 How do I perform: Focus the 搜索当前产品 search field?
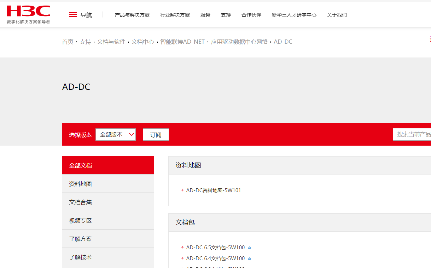pos(412,134)
